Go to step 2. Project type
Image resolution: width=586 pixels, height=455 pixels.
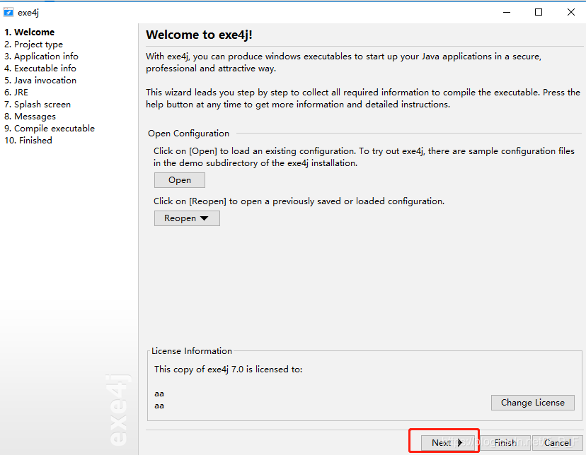coord(34,45)
